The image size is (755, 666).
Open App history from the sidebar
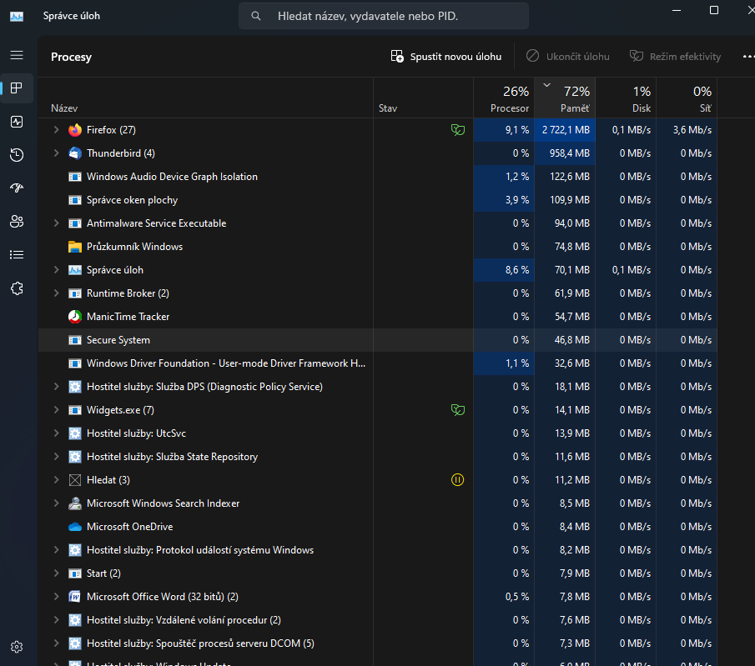[x=17, y=155]
